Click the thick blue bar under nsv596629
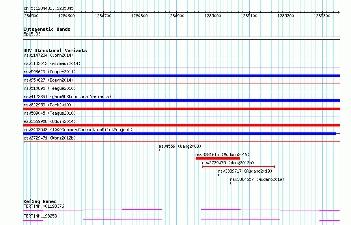The width and height of the screenshot is (351, 225). pos(181,76)
